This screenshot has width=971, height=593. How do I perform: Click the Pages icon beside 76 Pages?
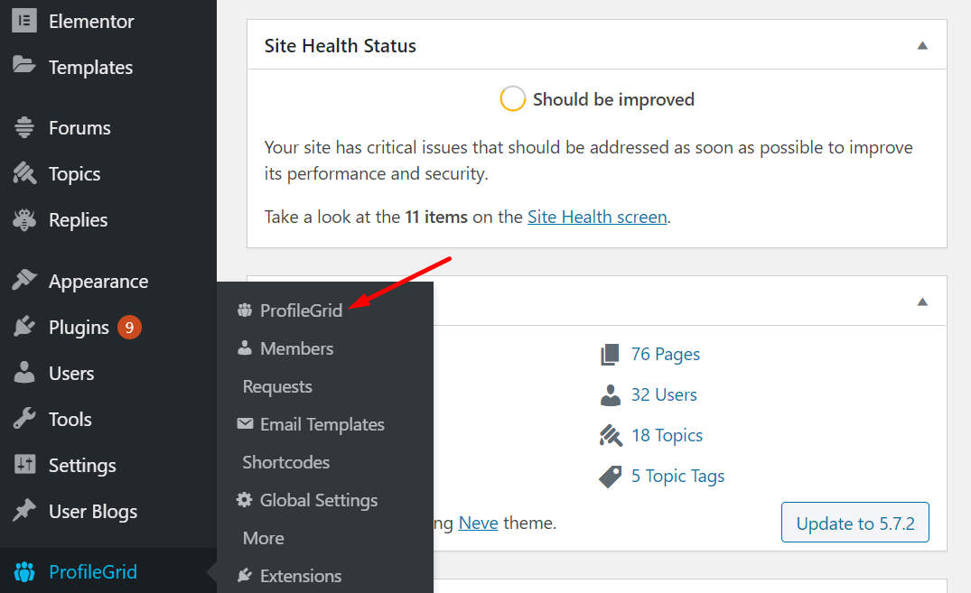click(610, 354)
